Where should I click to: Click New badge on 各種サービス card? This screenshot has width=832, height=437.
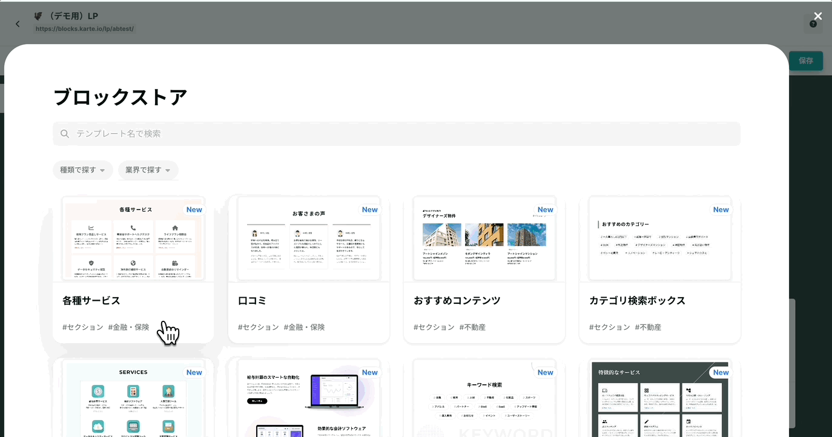[194, 210]
